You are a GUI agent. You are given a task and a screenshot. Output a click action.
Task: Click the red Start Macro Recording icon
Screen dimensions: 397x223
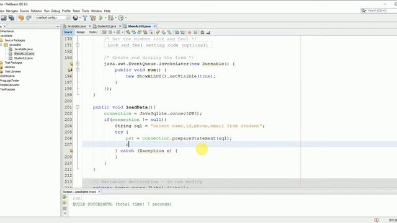189,32
